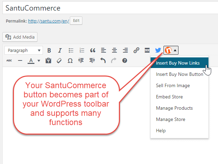The width and height of the screenshot is (218, 164).
Task: Click the paste as text clipboard icon
Action: [48, 60]
